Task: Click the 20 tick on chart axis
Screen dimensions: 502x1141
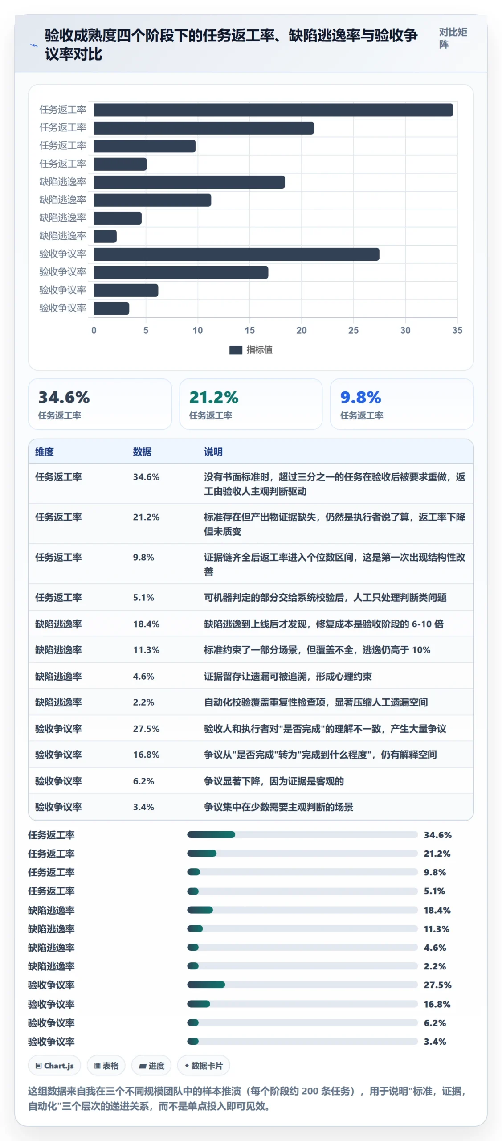Action: (302, 331)
